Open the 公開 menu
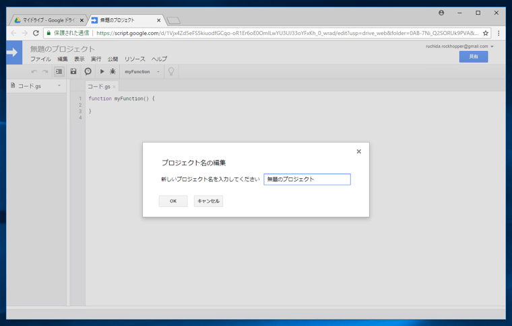 tap(113, 59)
